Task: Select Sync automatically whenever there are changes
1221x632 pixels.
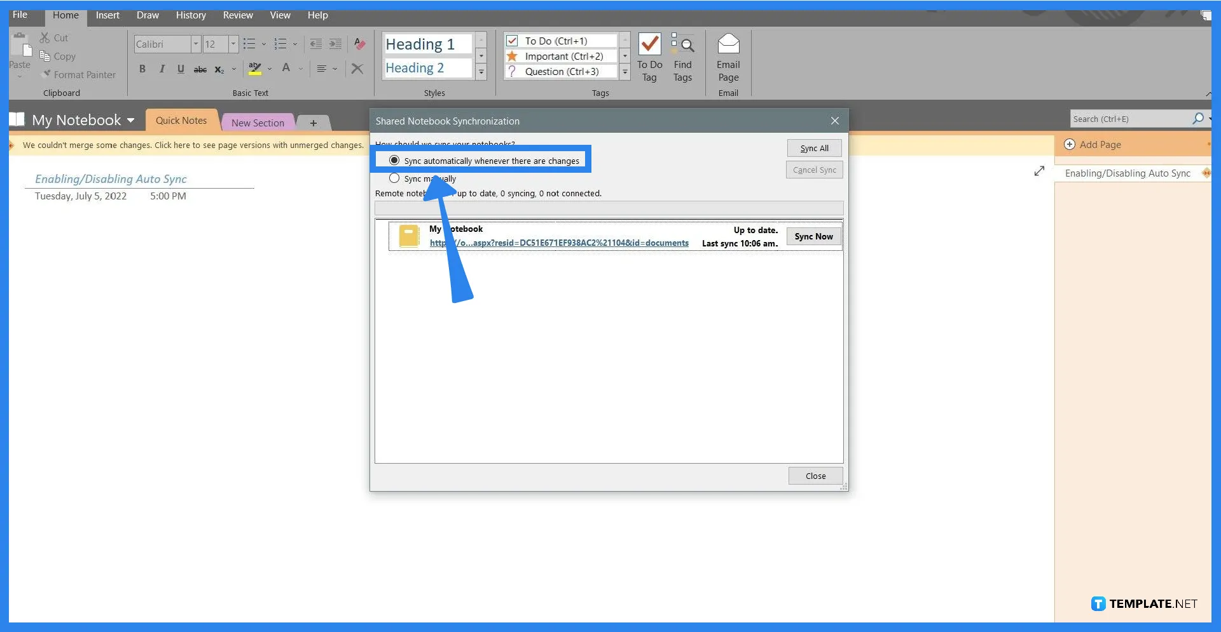Action: coord(394,160)
